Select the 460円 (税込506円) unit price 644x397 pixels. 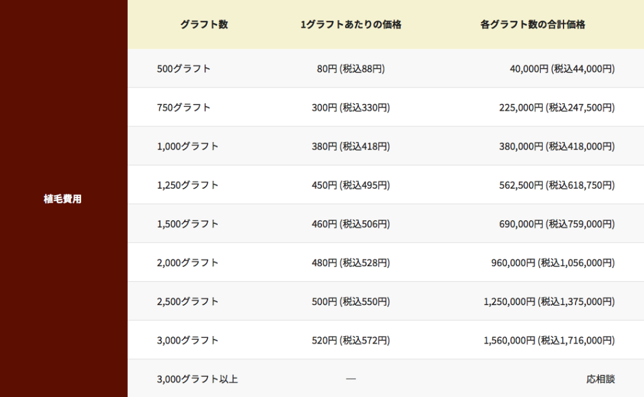(351, 224)
